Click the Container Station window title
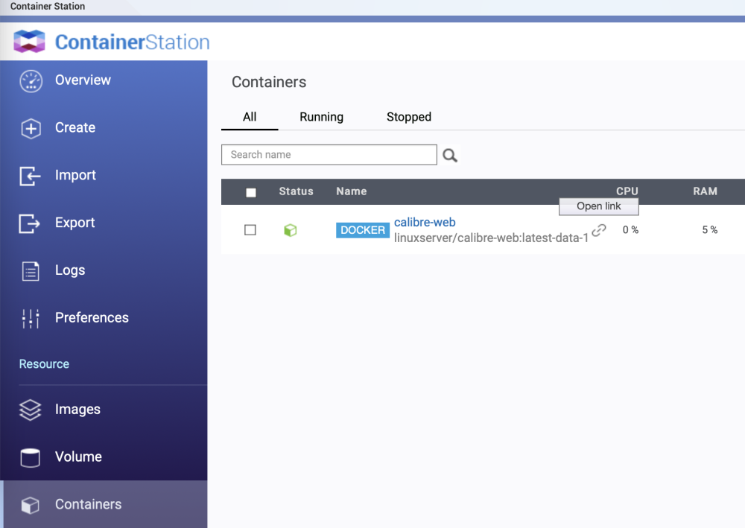The image size is (745, 528). [48, 6]
